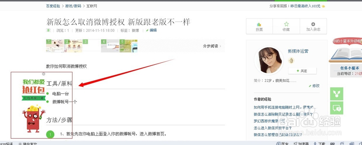Click the 方法/步骤 section heading

pos(59,120)
